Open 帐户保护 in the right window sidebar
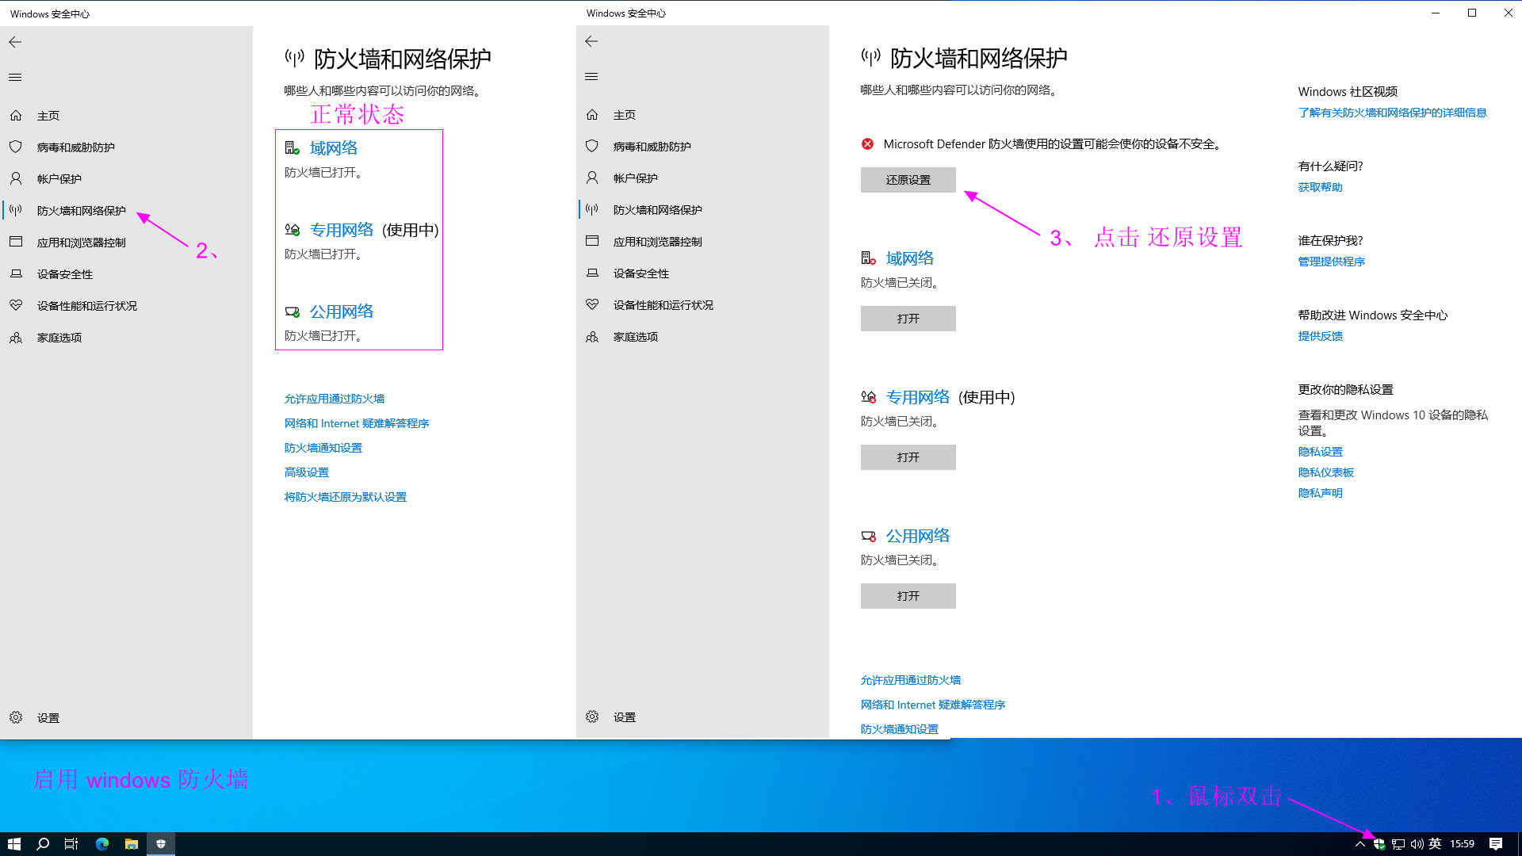Screen dimensions: 1522x856 point(635,178)
